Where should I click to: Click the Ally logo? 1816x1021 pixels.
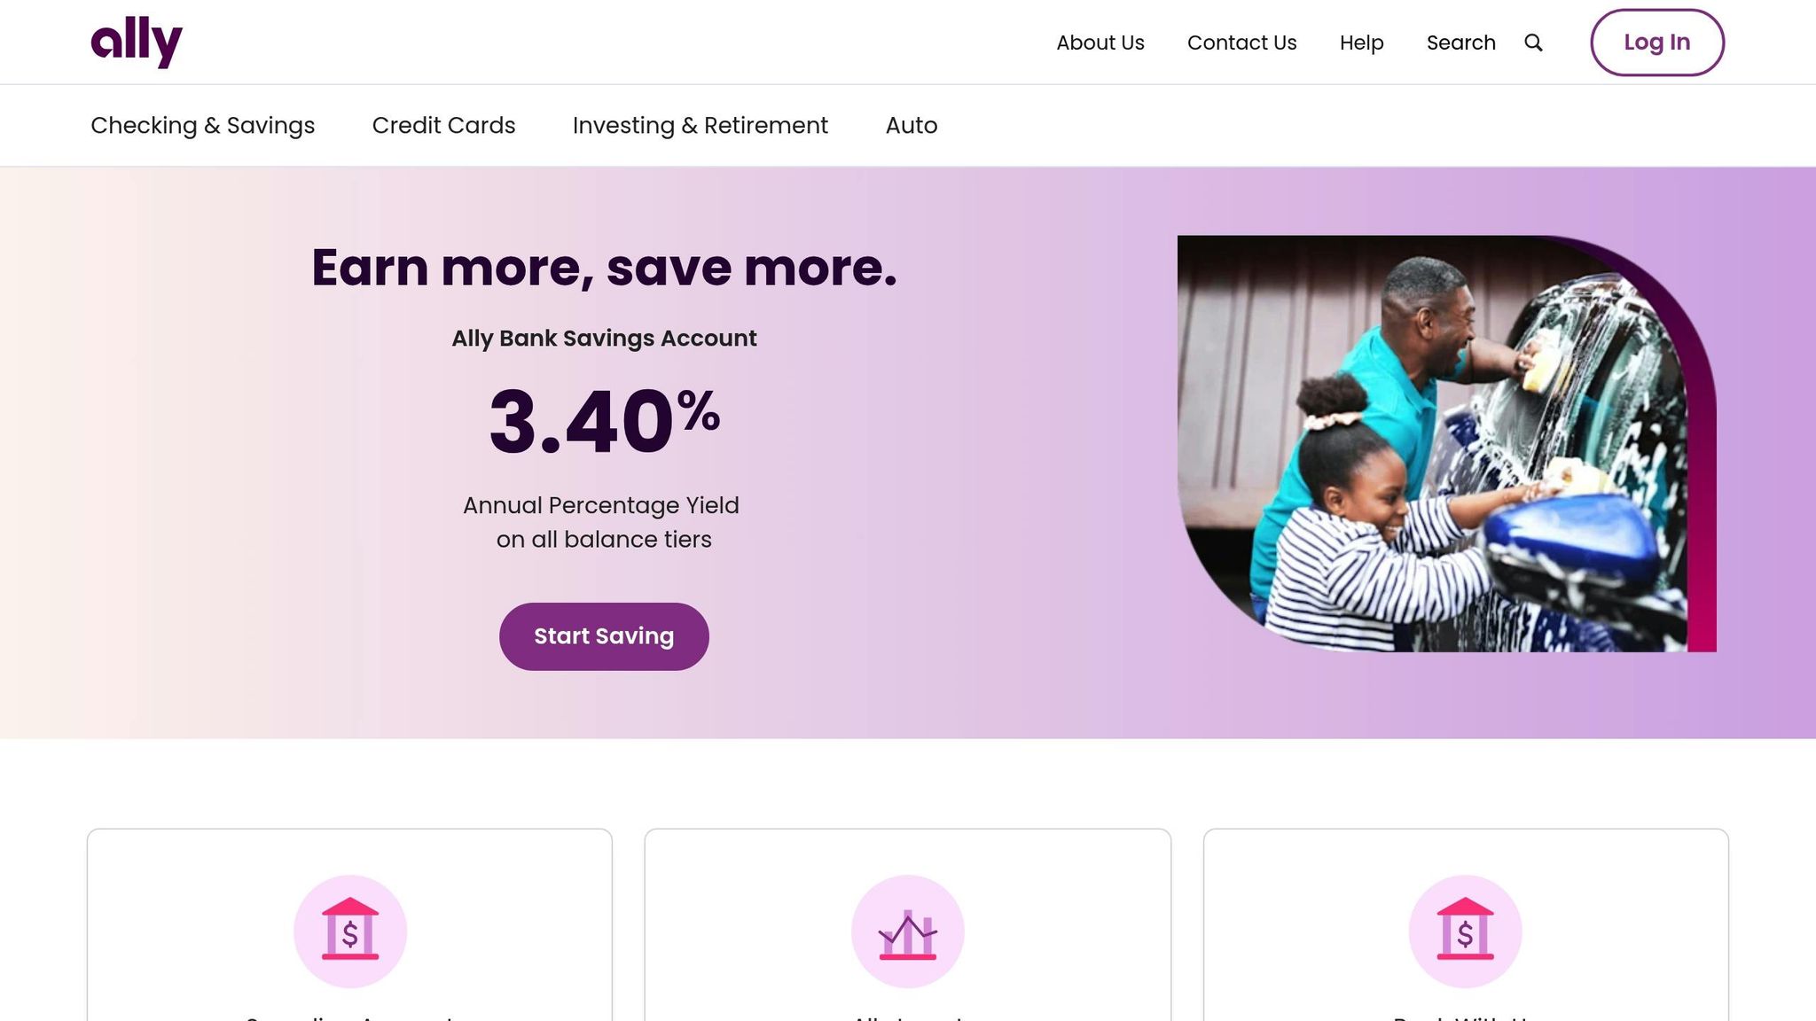[137, 42]
